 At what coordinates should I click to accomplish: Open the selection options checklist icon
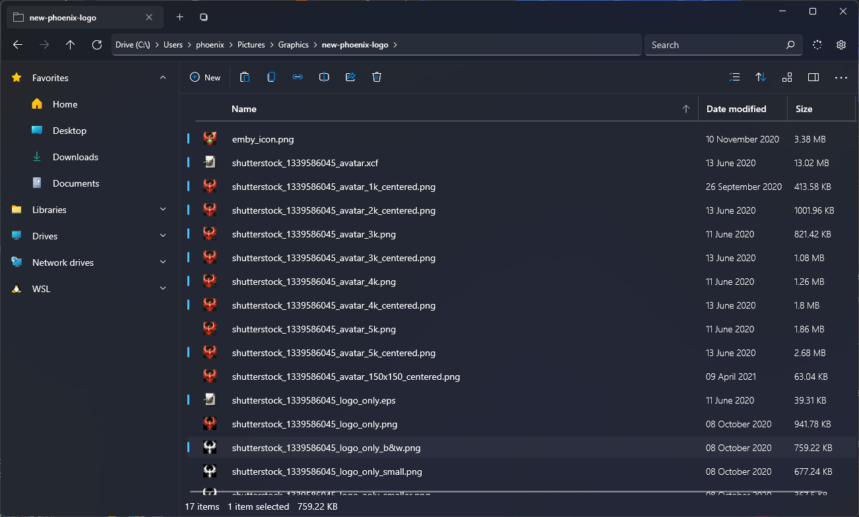point(734,77)
